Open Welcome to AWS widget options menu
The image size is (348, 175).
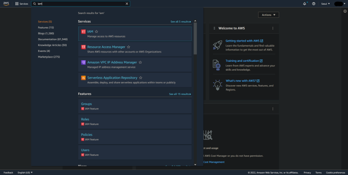pyautogui.click(x=273, y=29)
